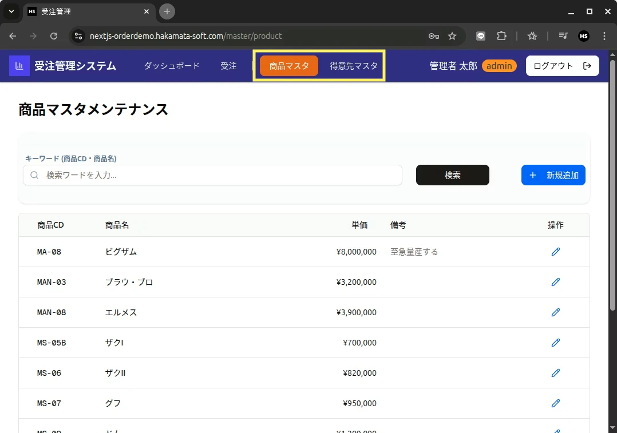Image resolution: width=617 pixels, height=433 pixels.
Task: Click the edit pencil for ビグザム row
Action: [555, 252]
